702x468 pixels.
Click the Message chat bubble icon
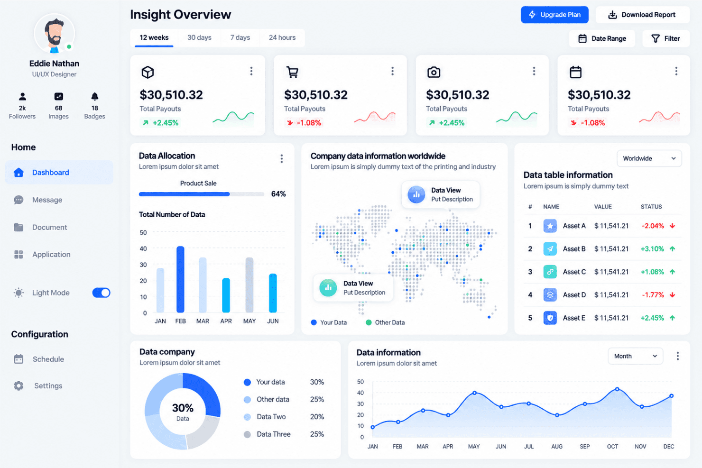click(18, 200)
